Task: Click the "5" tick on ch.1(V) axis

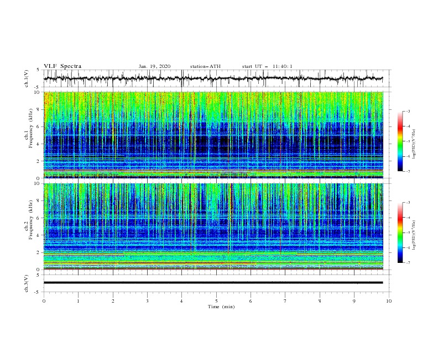Action: [38, 70]
